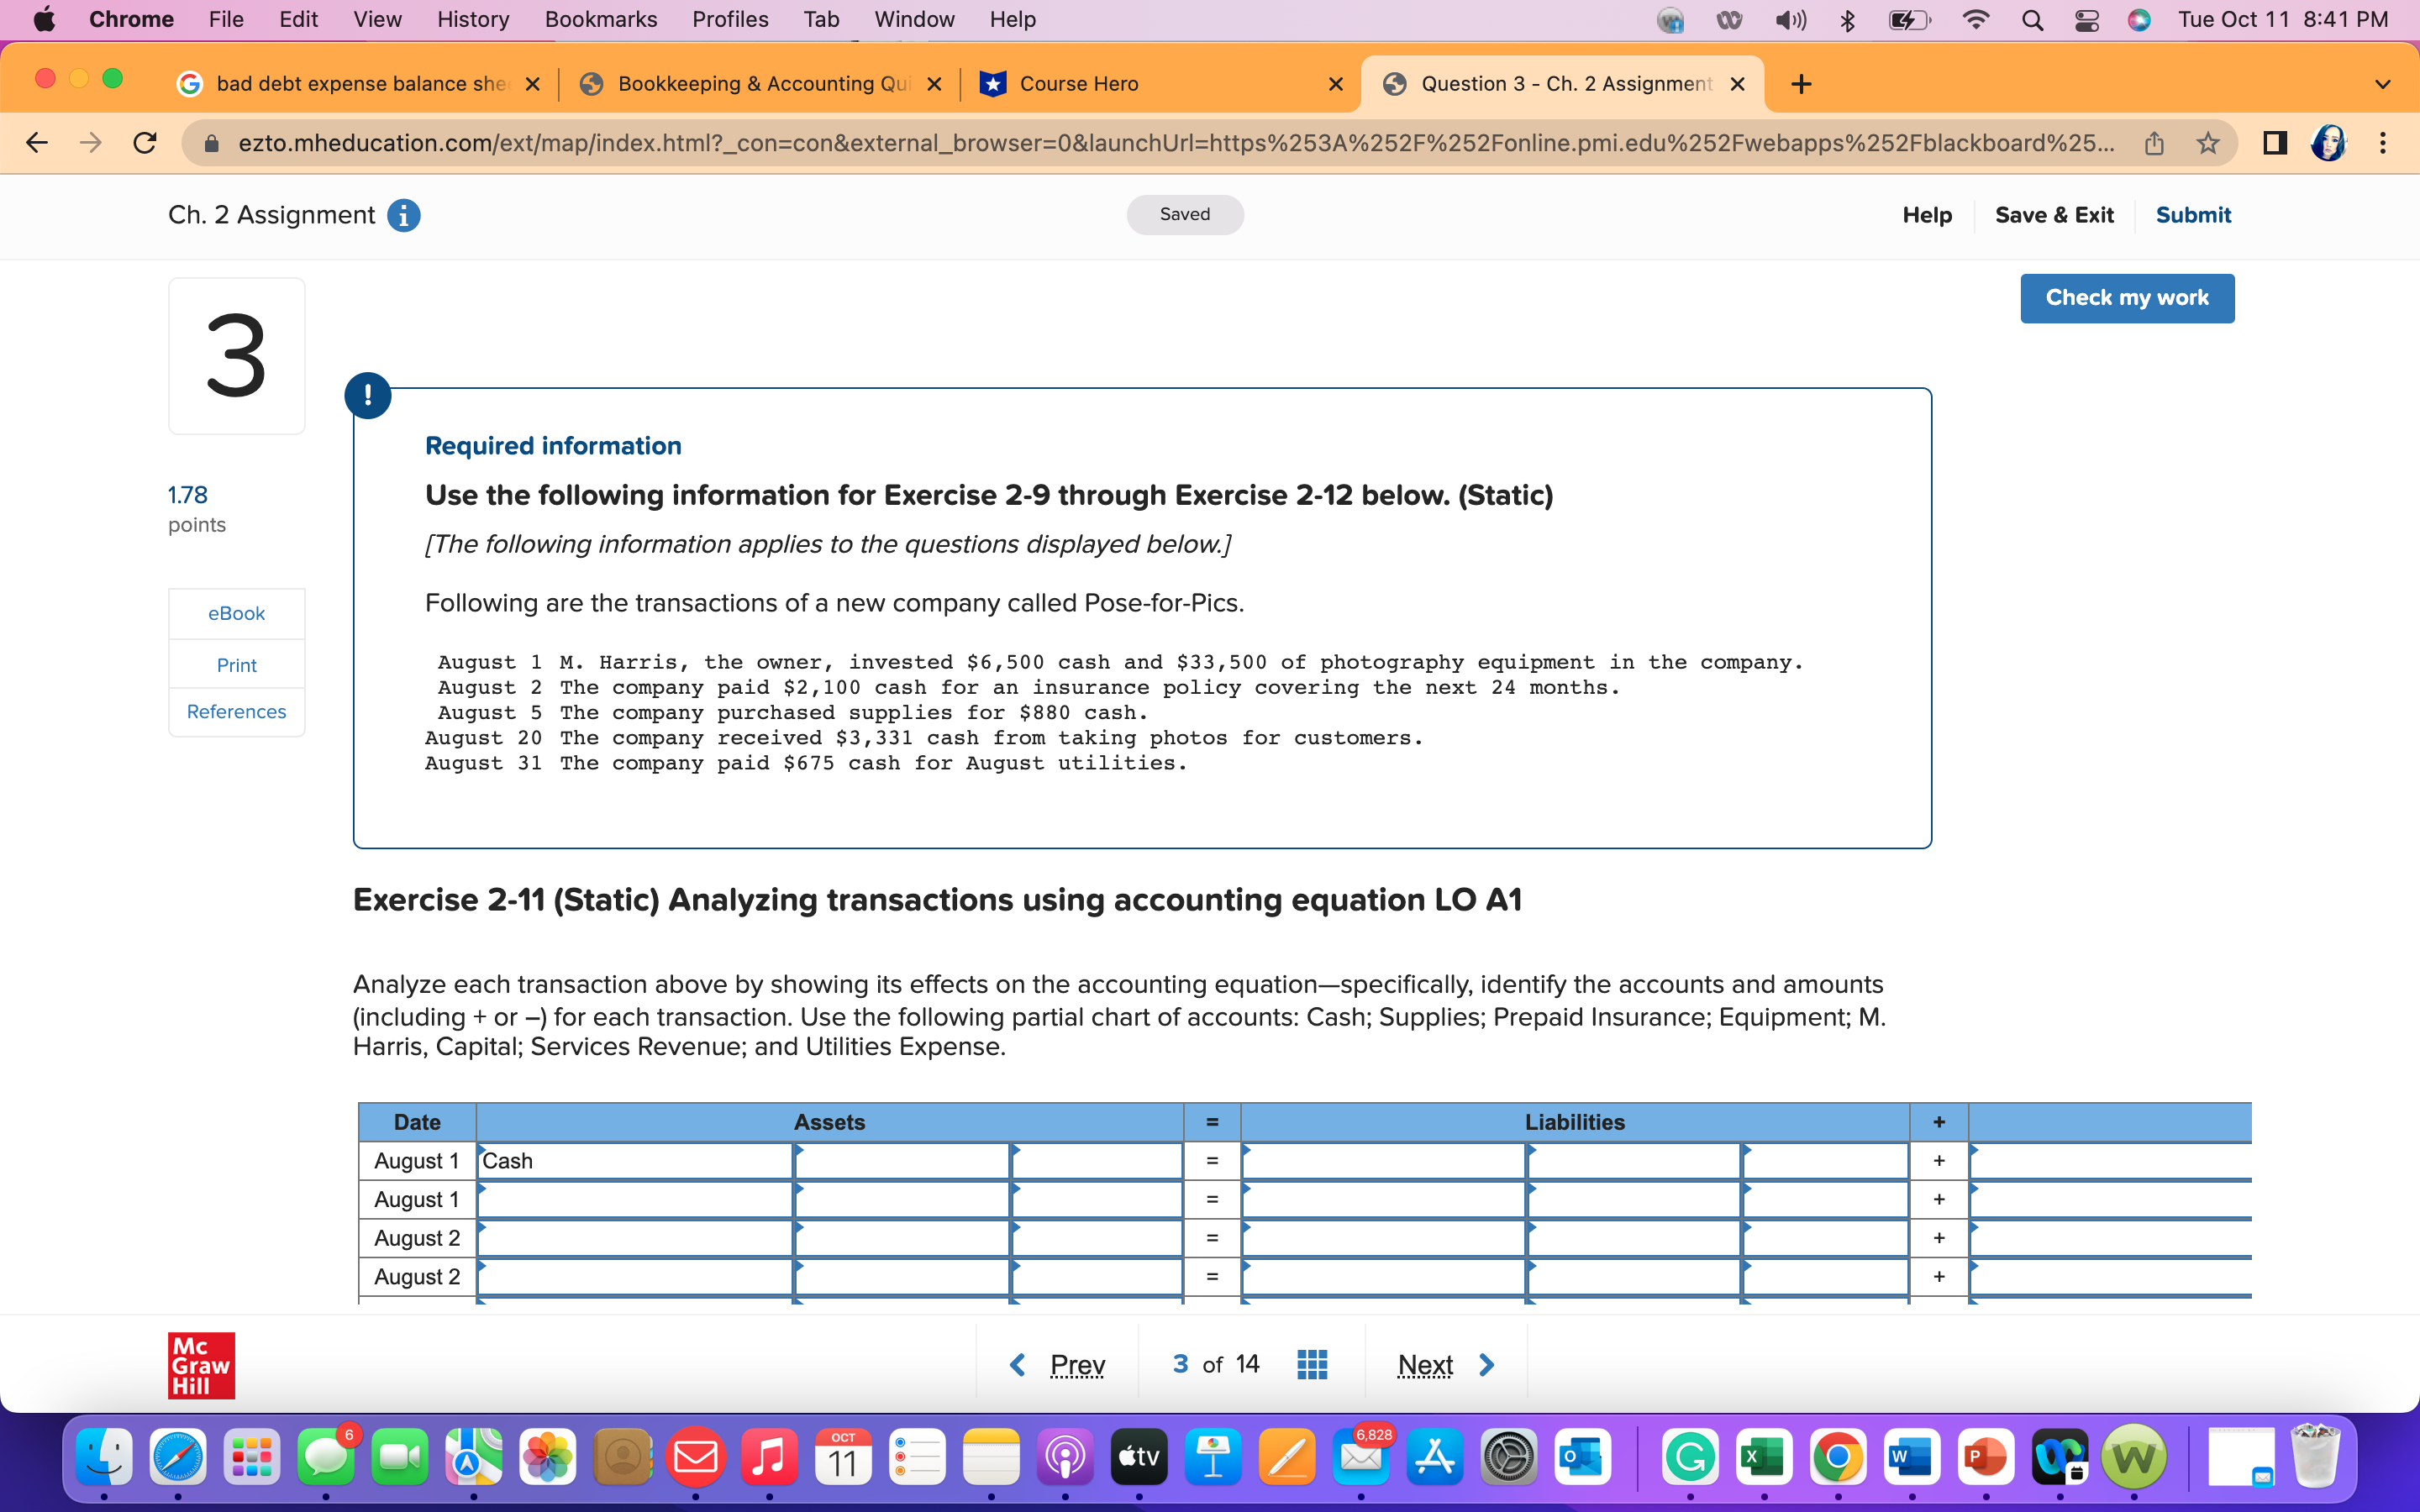Screen dimensions: 2420x1512
Task: Open the tab search chevron at top right
Action: coord(2383,83)
